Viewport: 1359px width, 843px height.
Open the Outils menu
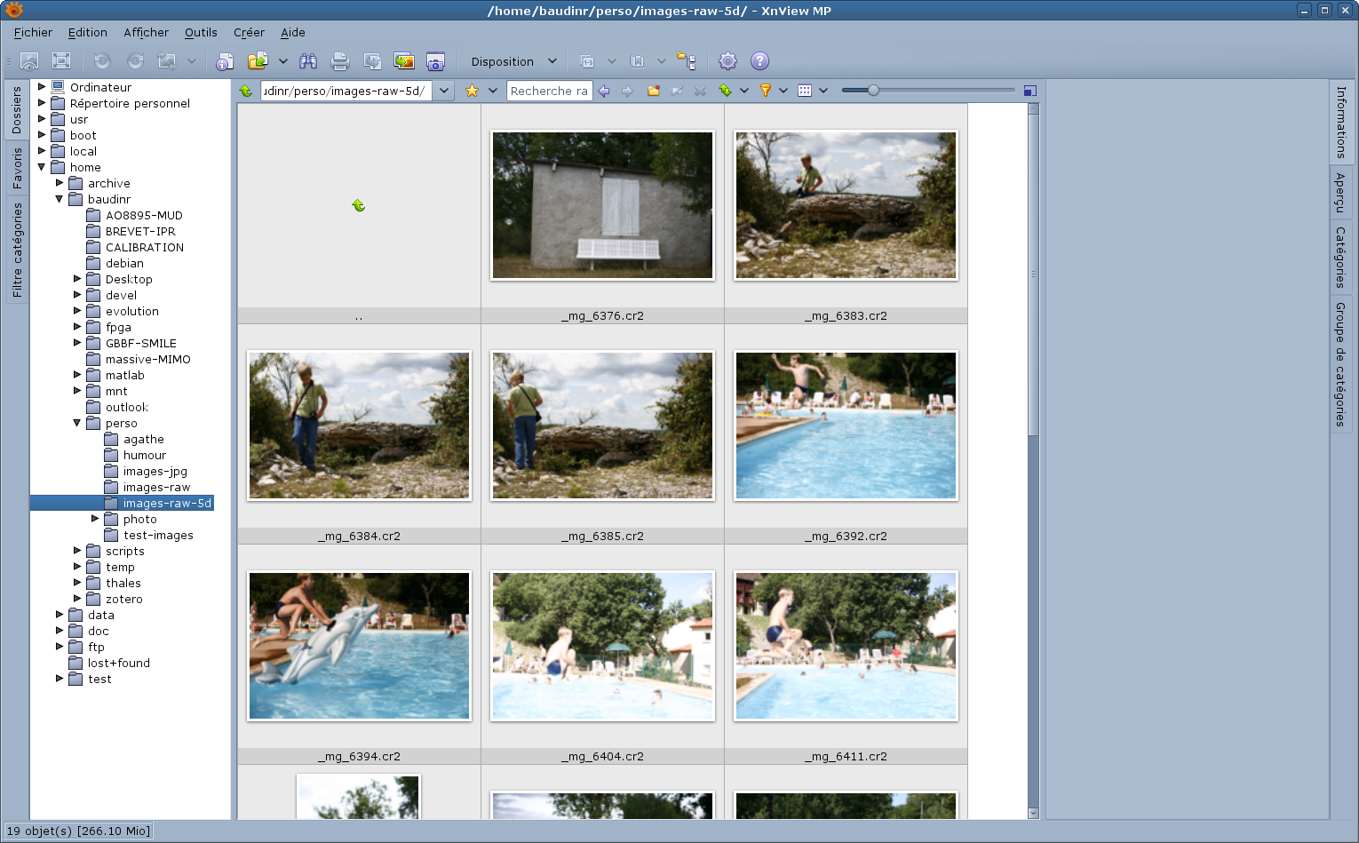tap(201, 32)
